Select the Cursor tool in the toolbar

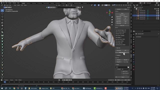[x=2, y=13]
